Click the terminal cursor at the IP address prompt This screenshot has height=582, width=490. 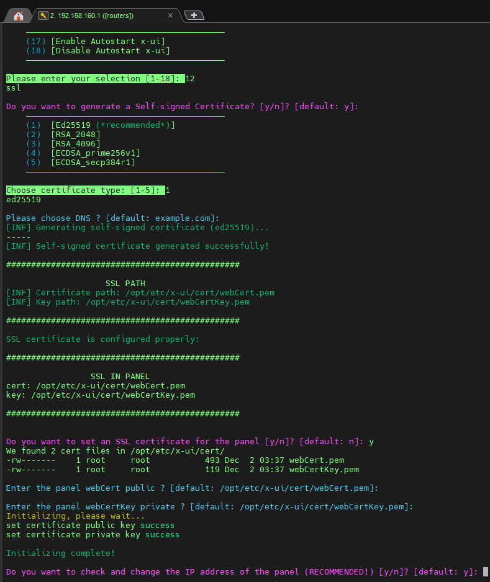(x=485, y=571)
